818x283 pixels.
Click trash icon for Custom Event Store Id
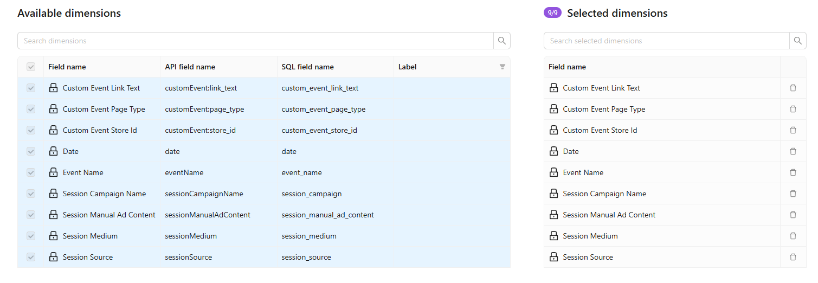point(793,130)
